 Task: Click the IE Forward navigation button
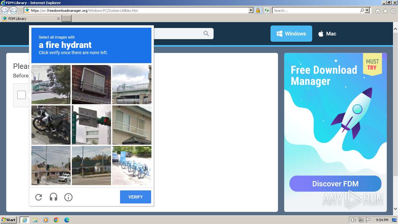[x=13, y=10]
